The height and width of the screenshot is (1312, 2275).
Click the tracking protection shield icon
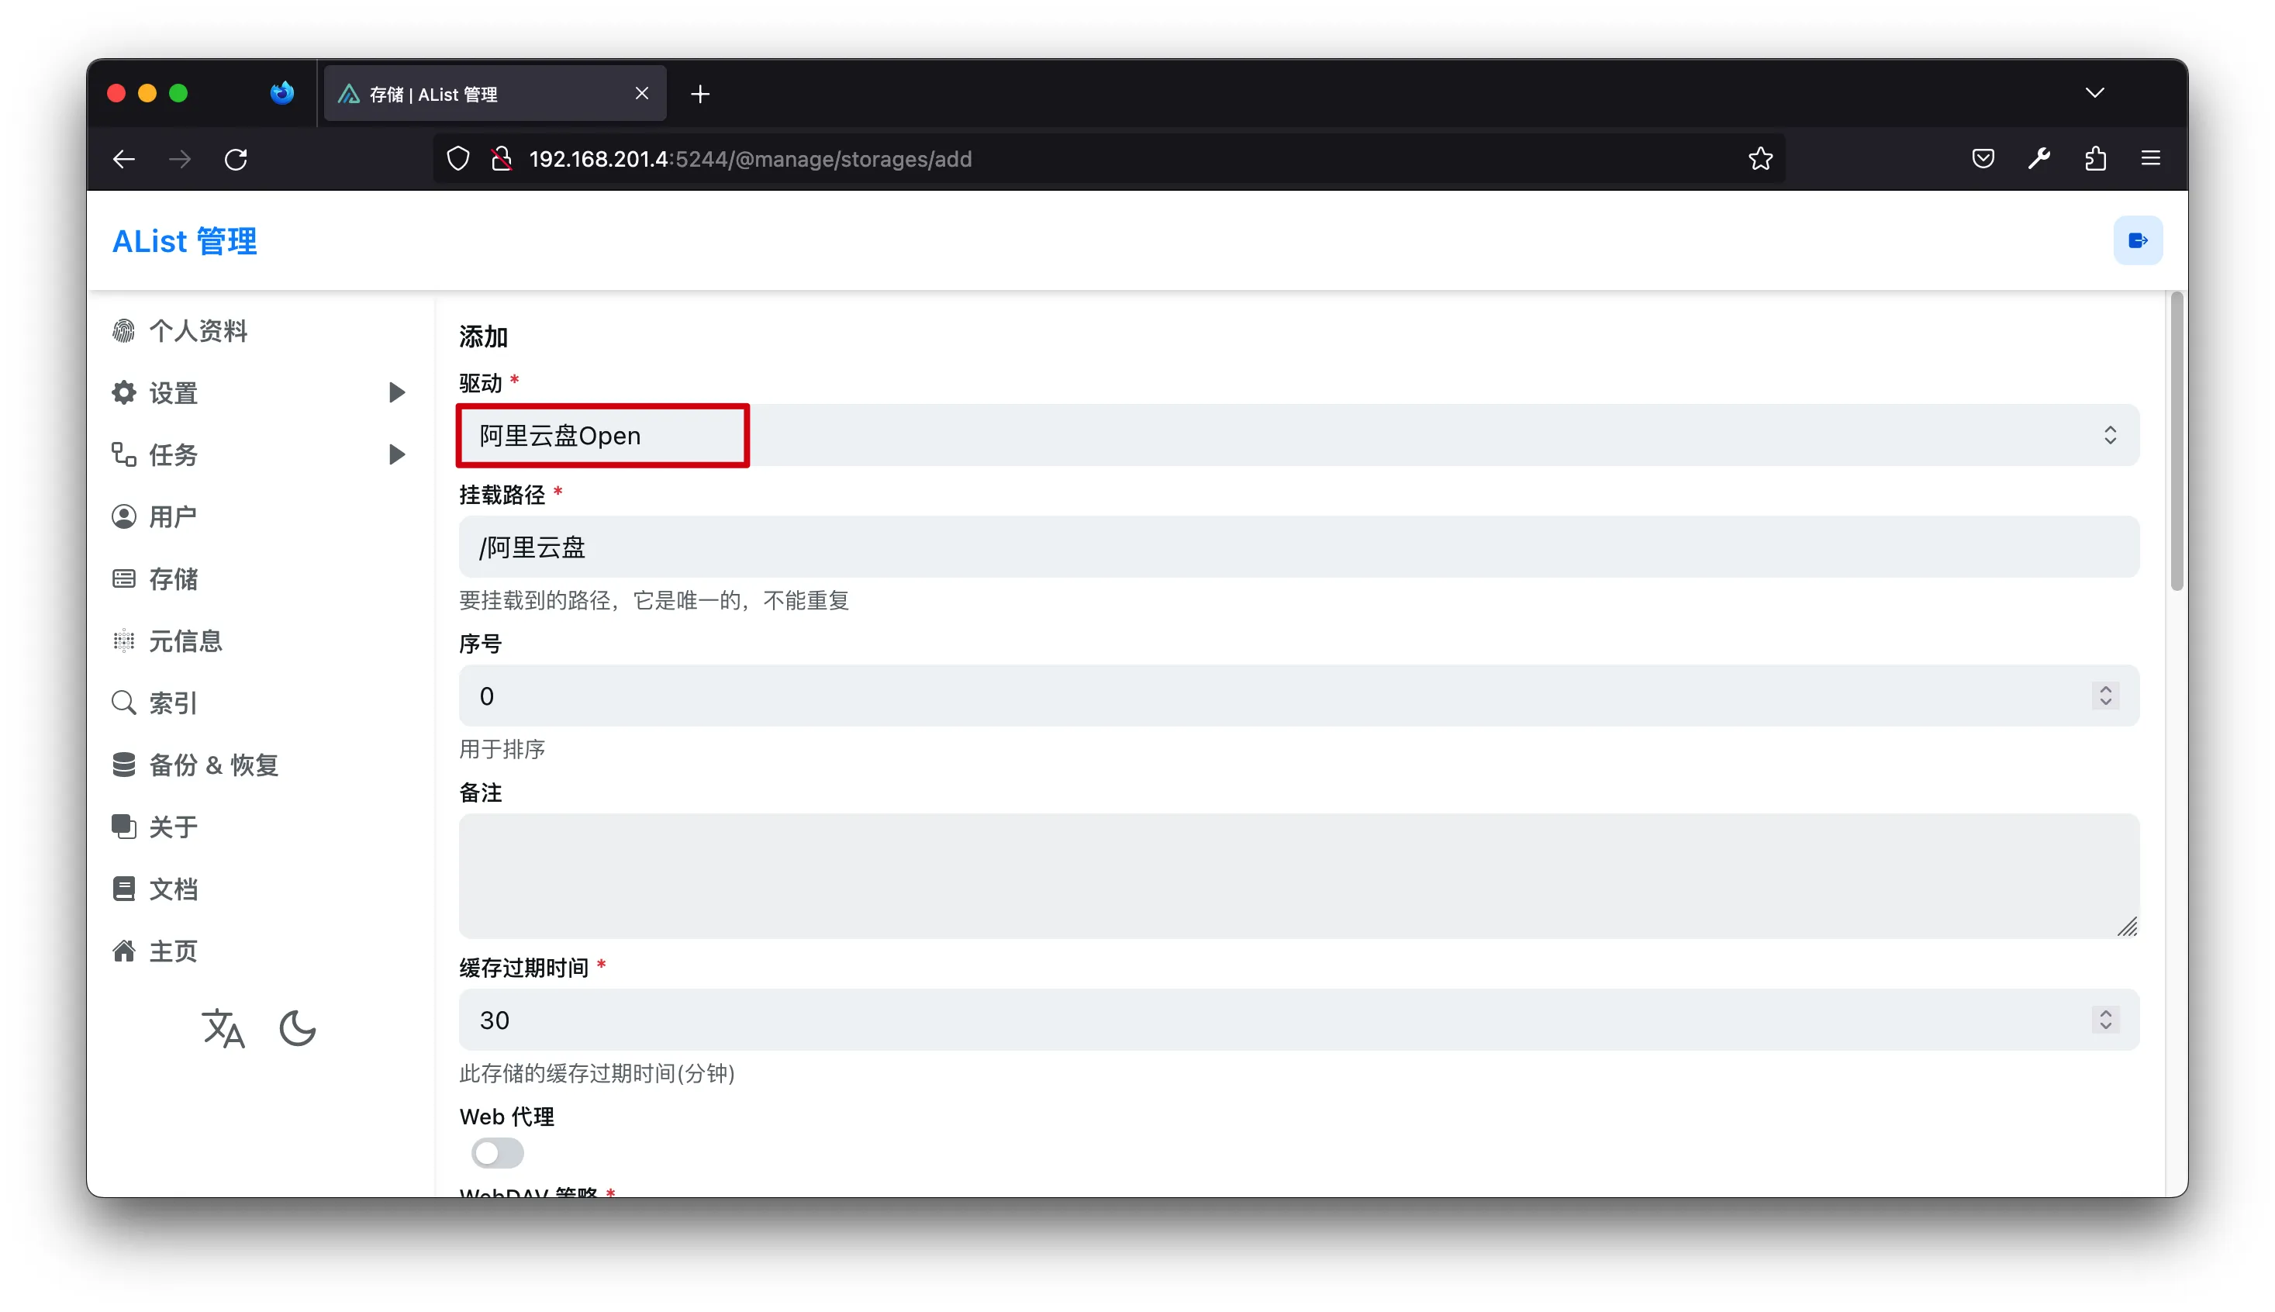point(458,160)
